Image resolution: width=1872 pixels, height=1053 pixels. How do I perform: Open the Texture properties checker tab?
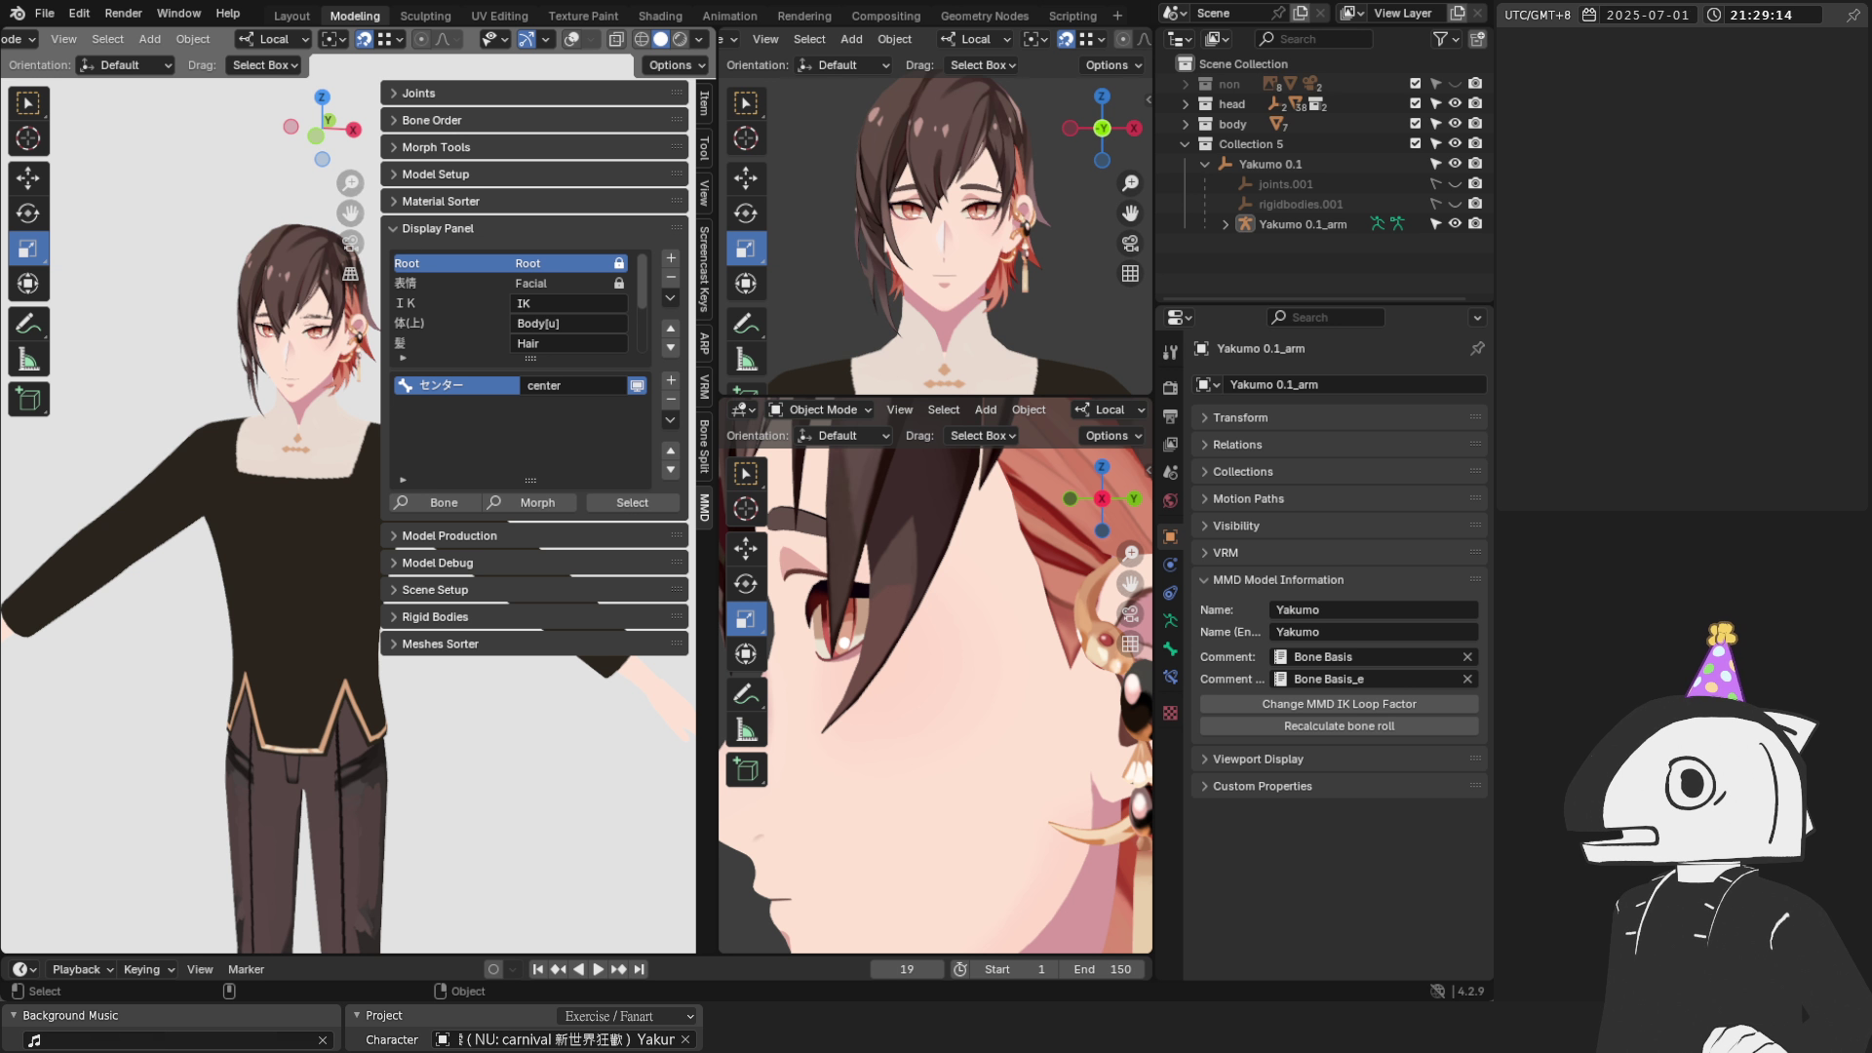(1170, 714)
